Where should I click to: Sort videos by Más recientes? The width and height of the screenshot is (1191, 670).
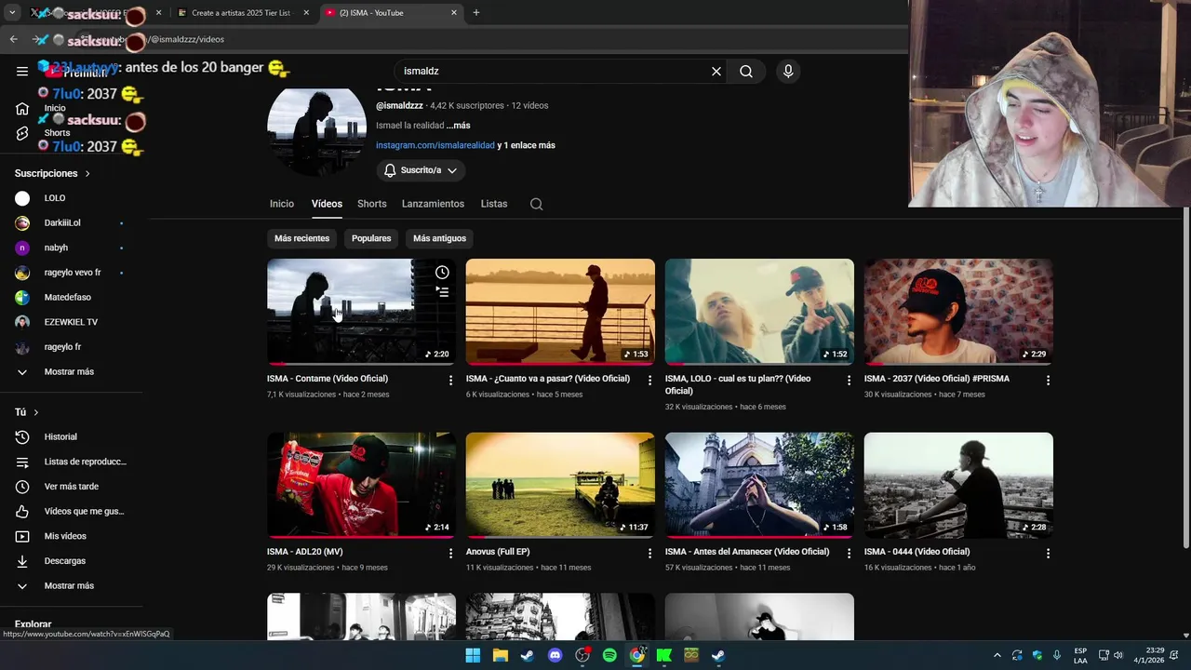[x=301, y=238]
